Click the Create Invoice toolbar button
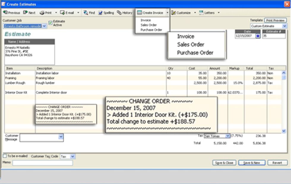This screenshot has height=184, width=291. pyautogui.click(x=150, y=13)
